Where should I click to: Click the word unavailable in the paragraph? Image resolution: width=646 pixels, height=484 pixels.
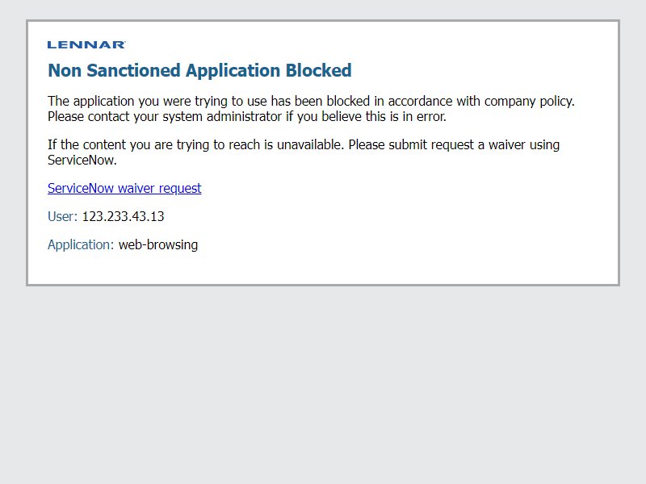click(310, 145)
